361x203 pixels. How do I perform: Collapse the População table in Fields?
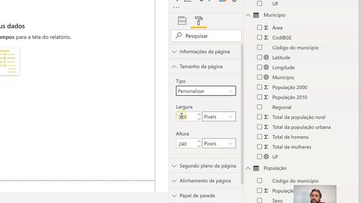point(248,168)
